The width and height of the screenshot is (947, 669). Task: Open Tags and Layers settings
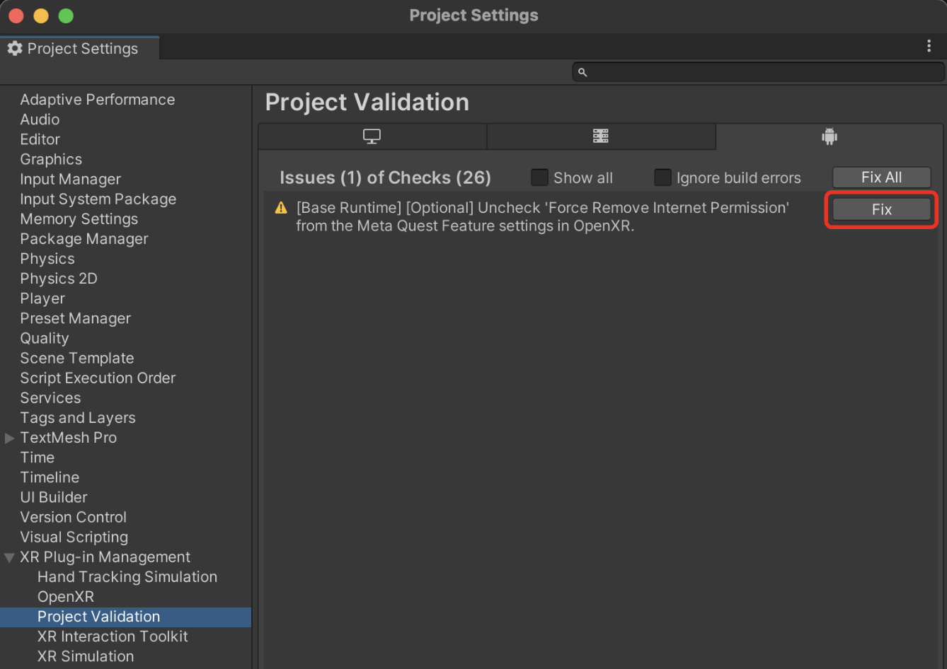78,418
